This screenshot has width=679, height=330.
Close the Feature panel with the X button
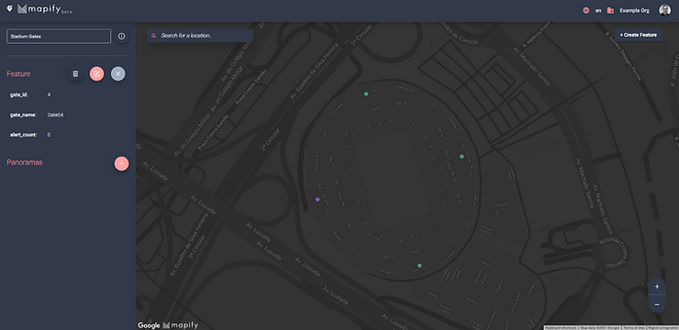click(118, 74)
